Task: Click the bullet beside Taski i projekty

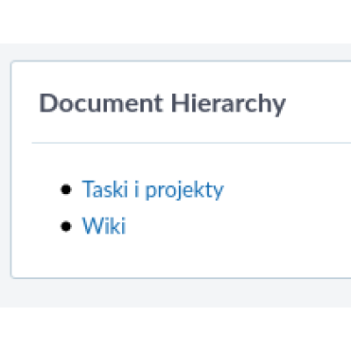Action: pyautogui.click(x=66, y=190)
